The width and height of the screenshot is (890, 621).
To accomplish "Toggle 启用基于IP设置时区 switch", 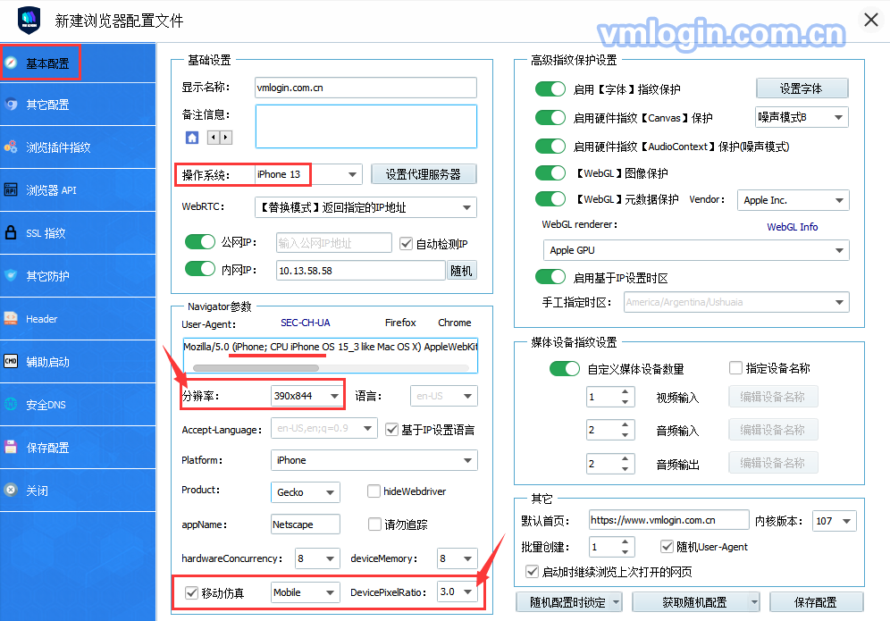I will [550, 276].
